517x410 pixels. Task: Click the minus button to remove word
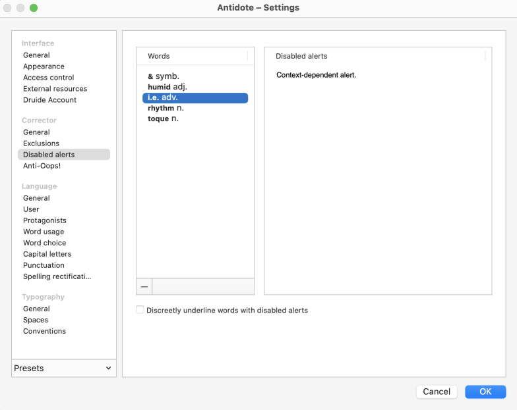point(144,287)
